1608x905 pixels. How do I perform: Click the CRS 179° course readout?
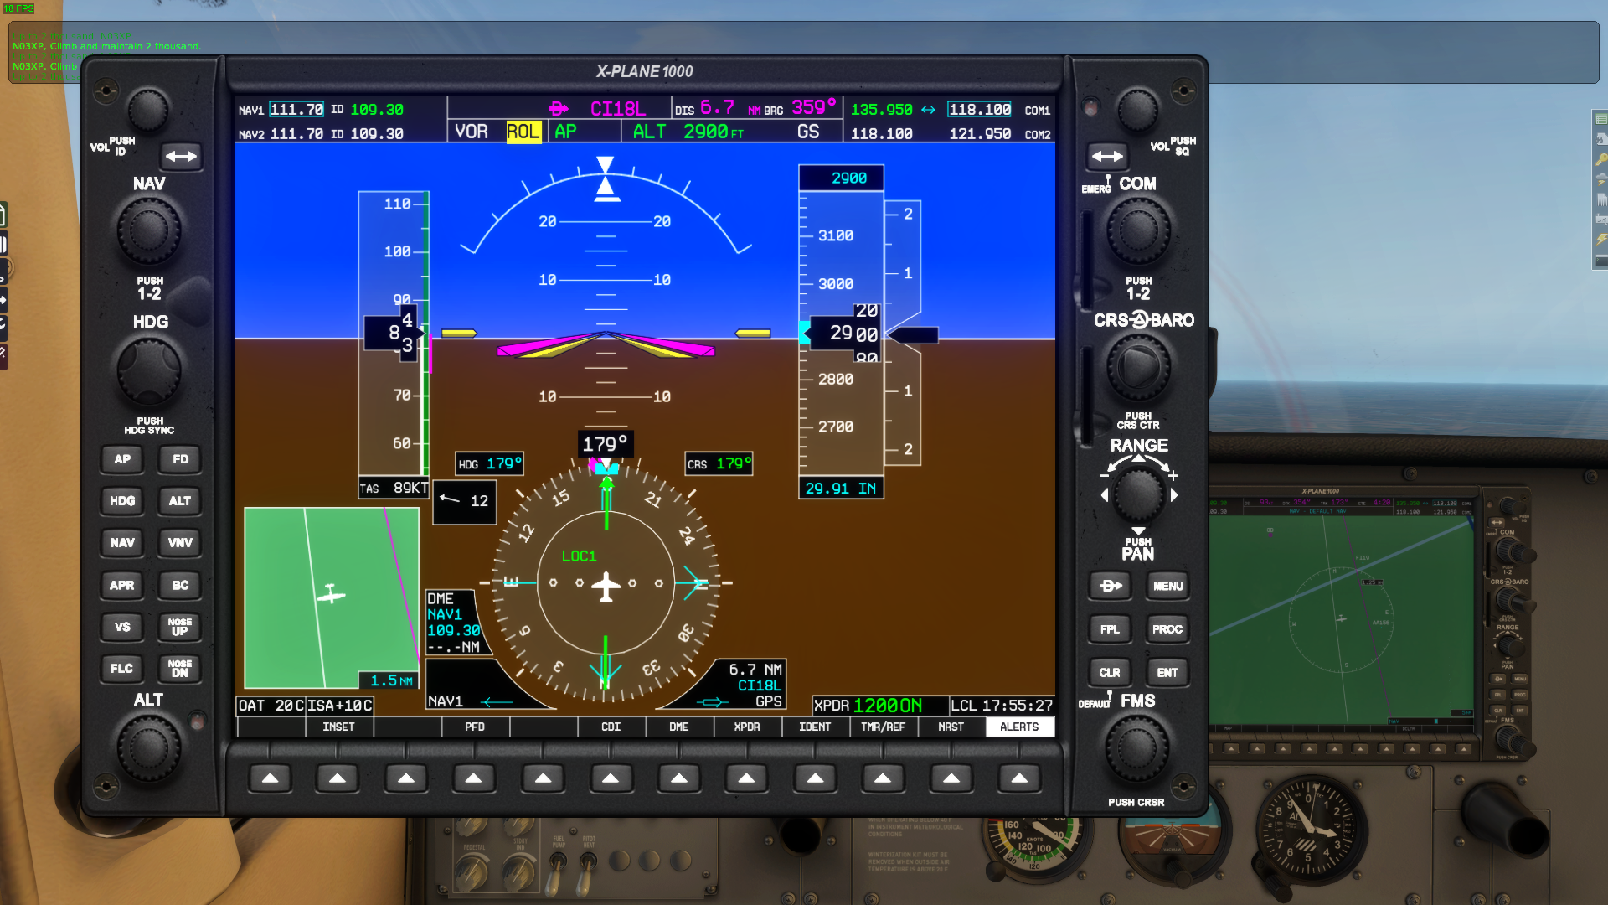click(x=719, y=463)
